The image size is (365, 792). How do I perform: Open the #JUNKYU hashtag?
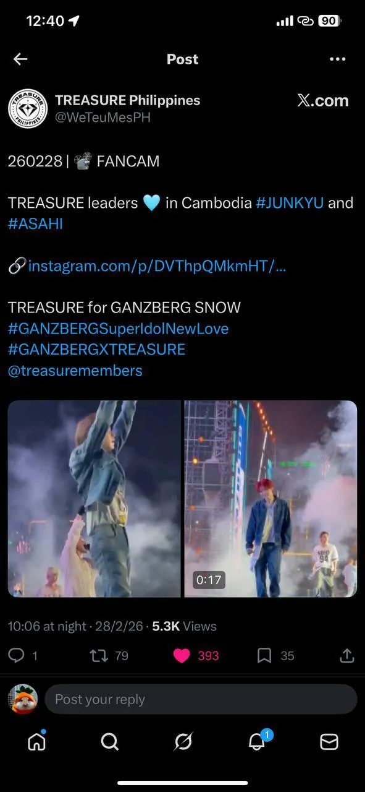pos(290,203)
